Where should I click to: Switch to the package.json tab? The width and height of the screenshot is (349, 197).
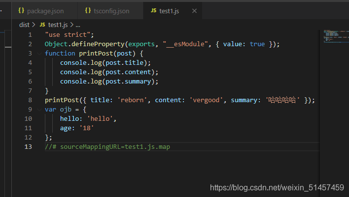(x=44, y=11)
